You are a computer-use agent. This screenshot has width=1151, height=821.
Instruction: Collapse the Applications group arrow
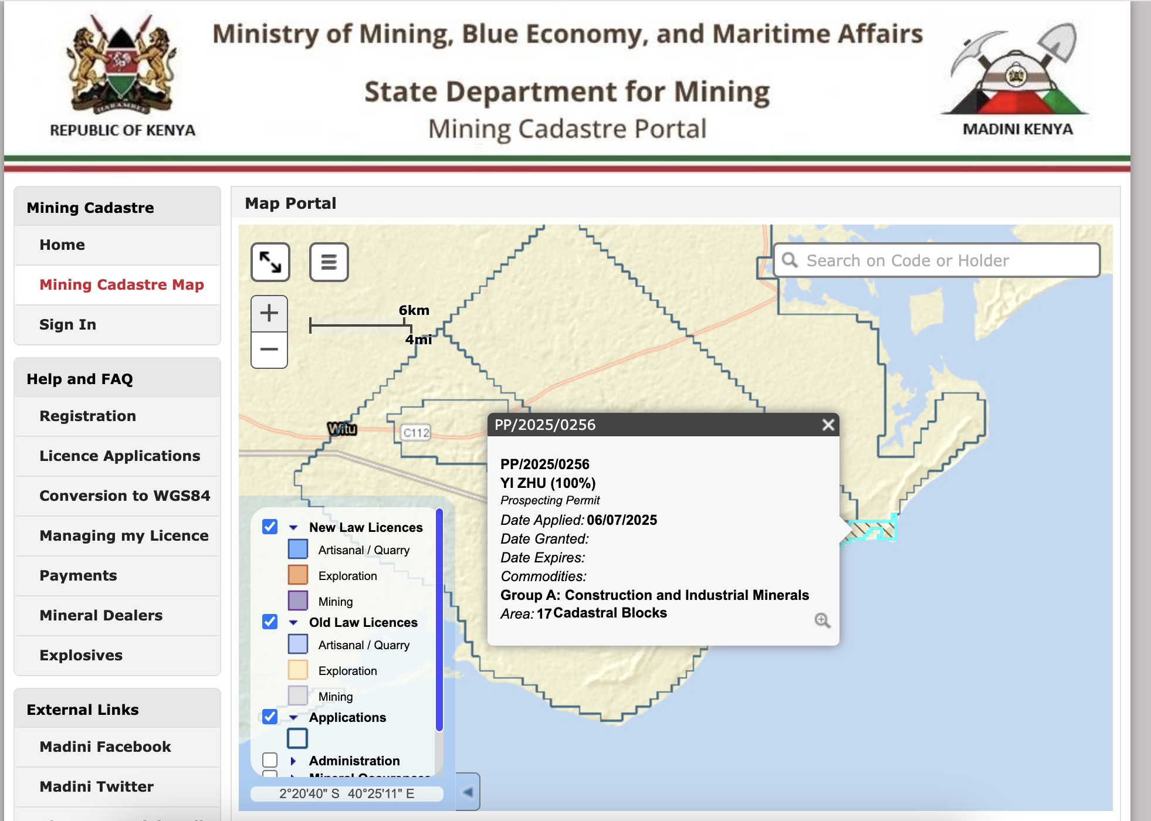tap(293, 717)
